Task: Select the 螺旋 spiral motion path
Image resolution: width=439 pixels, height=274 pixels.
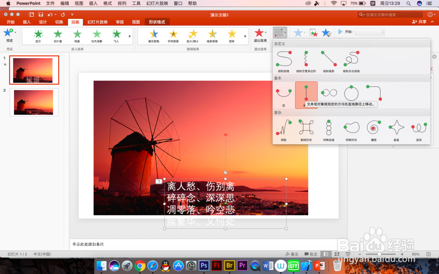Action: tap(374, 130)
